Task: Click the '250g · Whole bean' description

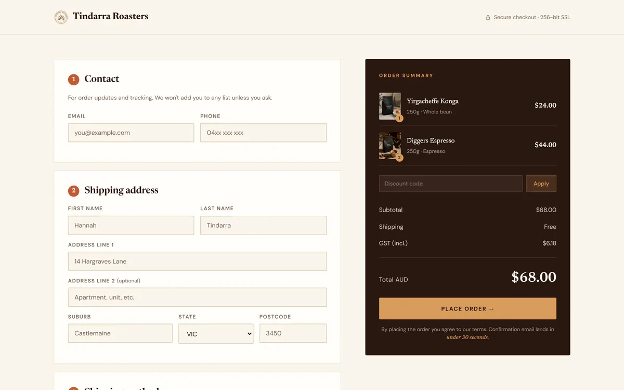Action: 429,112
